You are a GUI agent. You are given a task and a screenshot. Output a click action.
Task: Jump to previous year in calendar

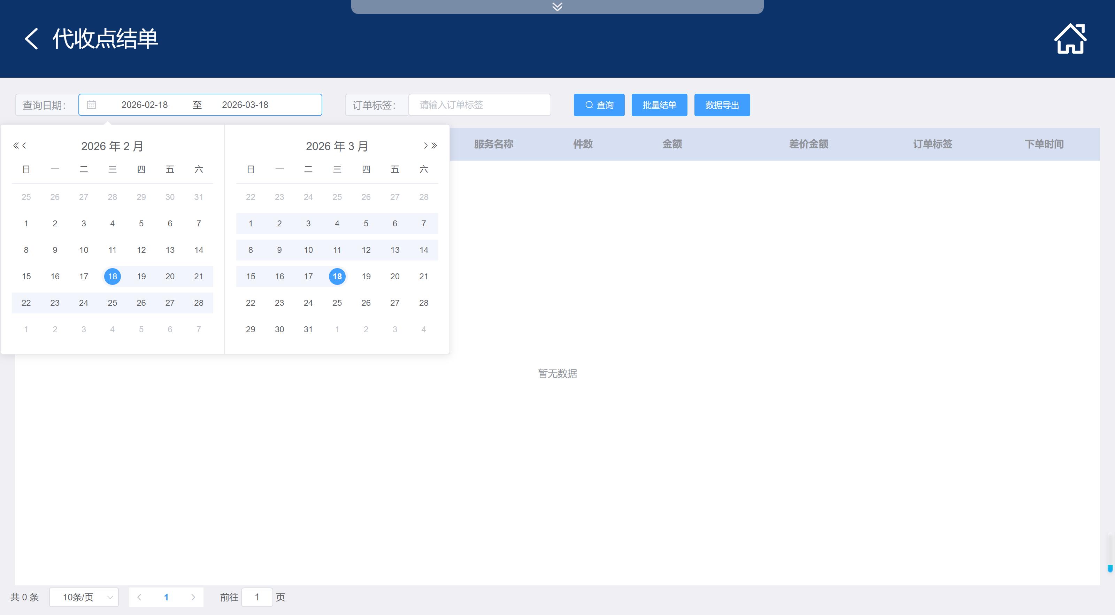click(x=16, y=146)
